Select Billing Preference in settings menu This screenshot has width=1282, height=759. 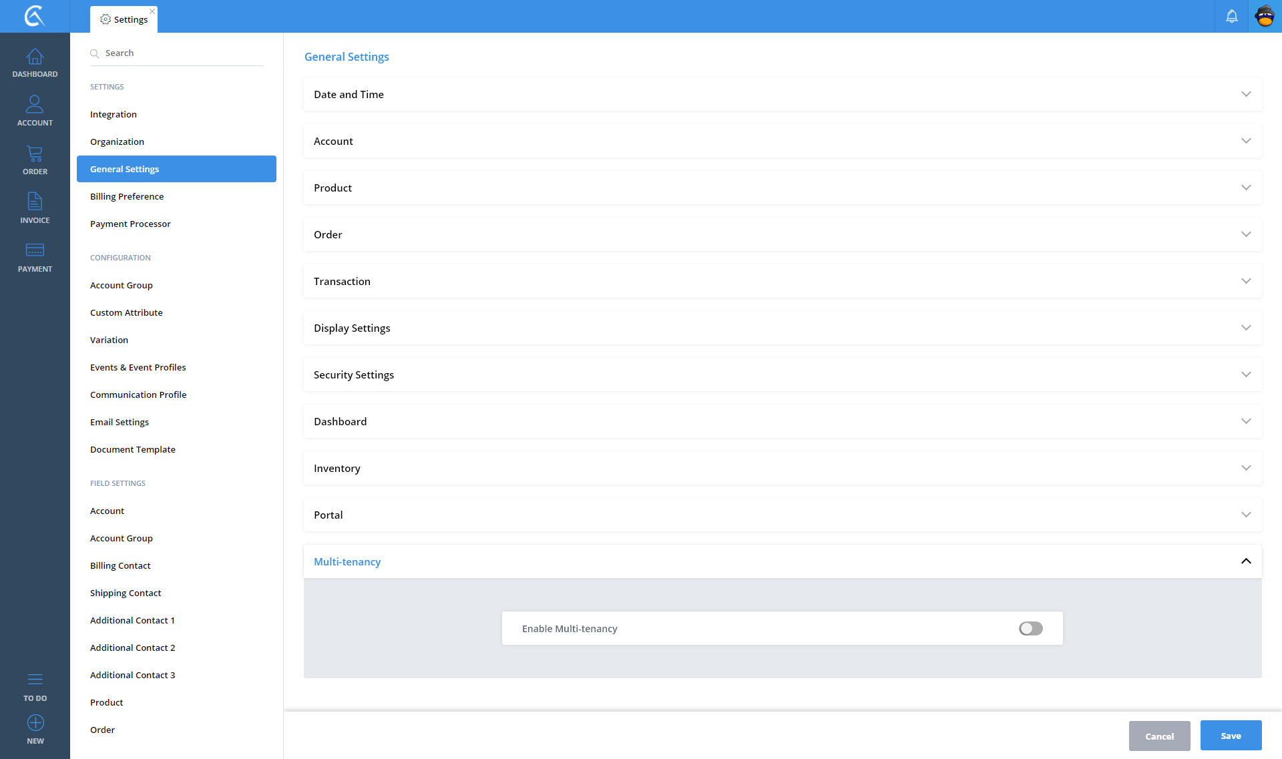click(x=127, y=196)
